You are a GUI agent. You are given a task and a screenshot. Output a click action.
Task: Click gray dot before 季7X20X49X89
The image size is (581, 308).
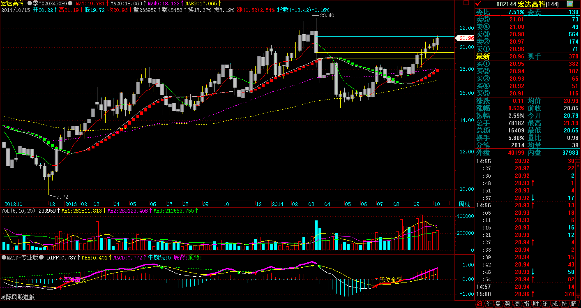(30, 3)
